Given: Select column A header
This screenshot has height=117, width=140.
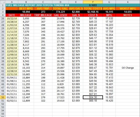Looking at the screenshot, I should (12, 2).
